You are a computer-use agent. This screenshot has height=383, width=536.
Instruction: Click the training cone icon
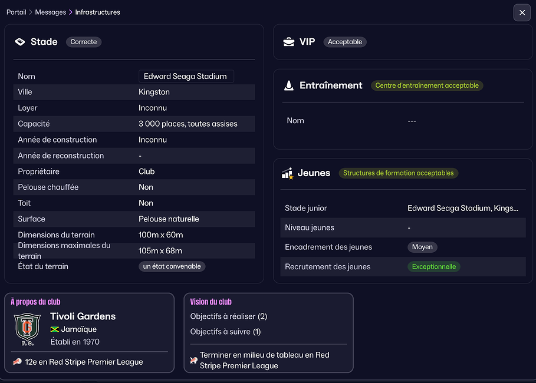pos(289,85)
